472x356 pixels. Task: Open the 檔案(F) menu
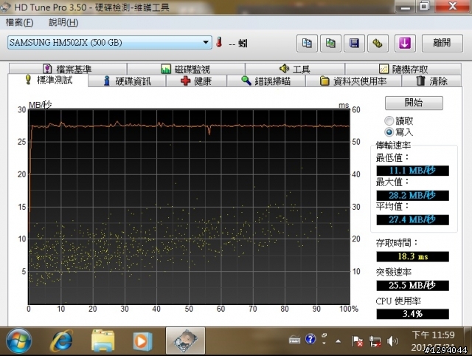[x=20, y=23]
